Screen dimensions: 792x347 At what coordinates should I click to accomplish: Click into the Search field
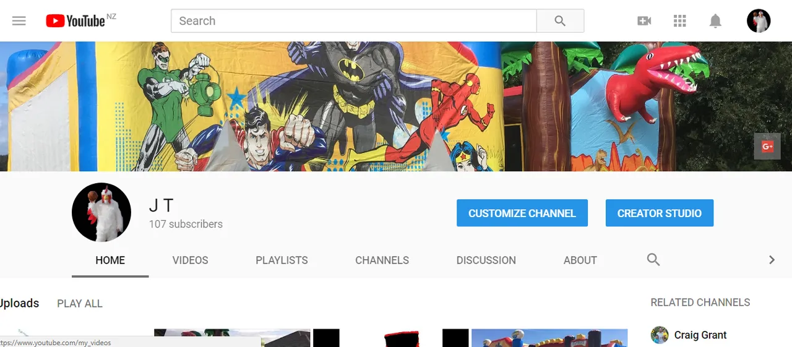(x=354, y=21)
